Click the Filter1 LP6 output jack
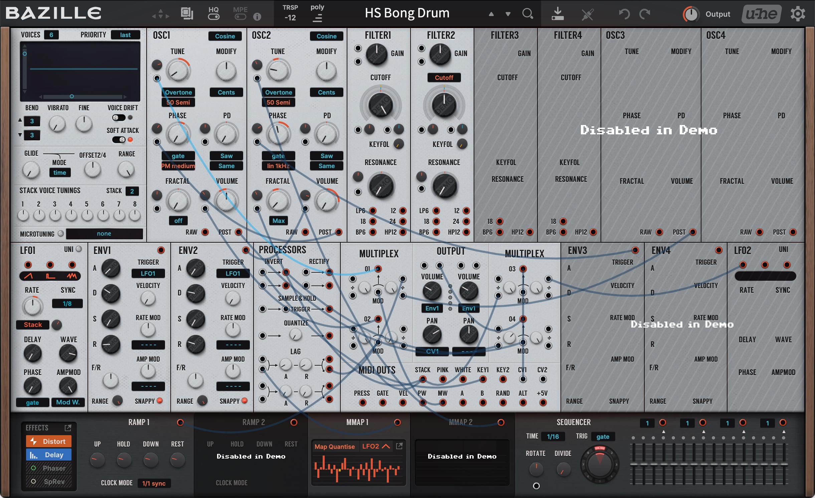The image size is (815, 498). [x=373, y=211]
